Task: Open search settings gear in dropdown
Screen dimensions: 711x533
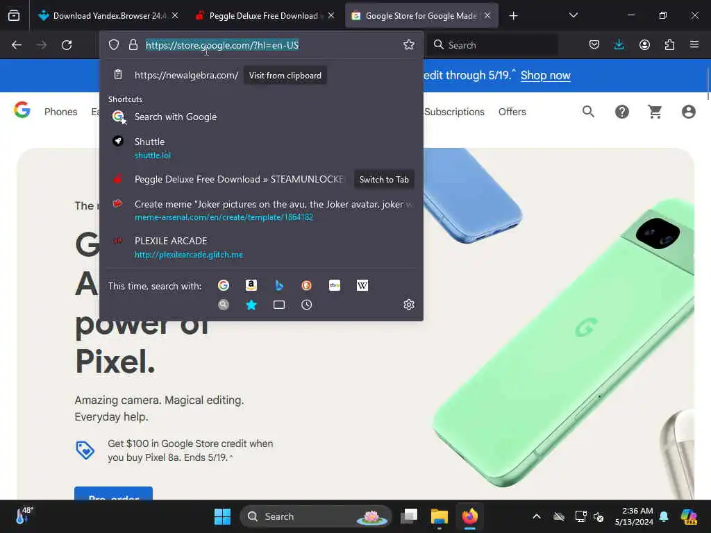Action: coord(408,305)
